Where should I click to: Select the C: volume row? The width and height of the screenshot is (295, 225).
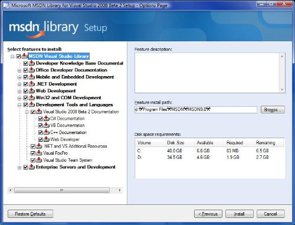pos(210,151)
